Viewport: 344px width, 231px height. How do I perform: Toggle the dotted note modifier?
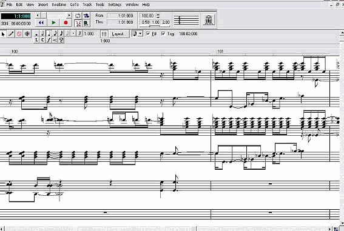coord(73,33)
